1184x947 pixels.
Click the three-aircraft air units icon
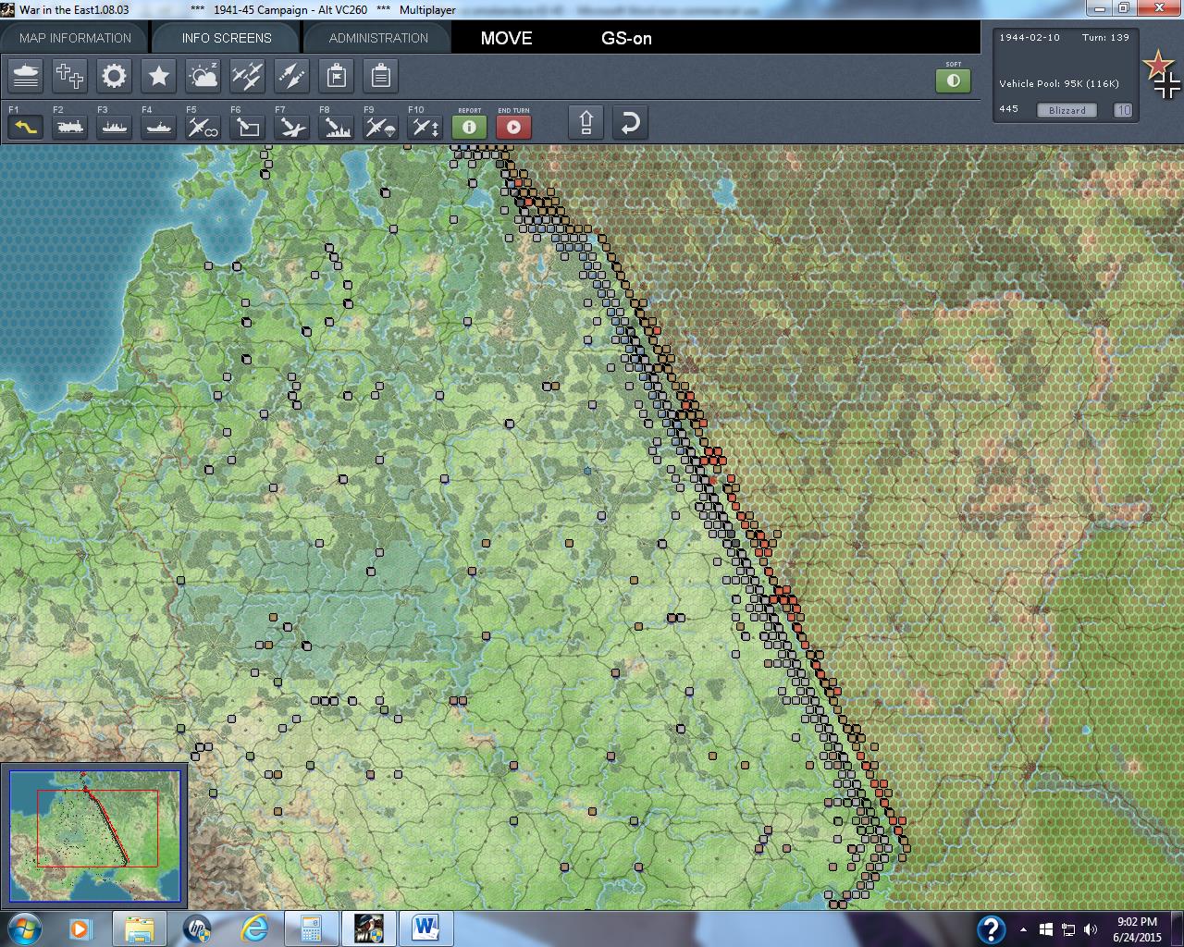[x=248, y=76]
